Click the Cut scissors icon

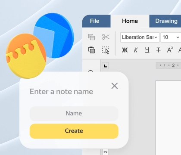coord(106,37)
